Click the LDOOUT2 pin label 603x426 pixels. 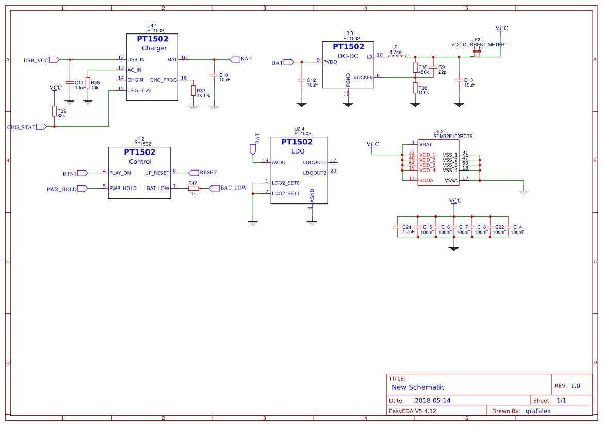[x=315, y=173]
